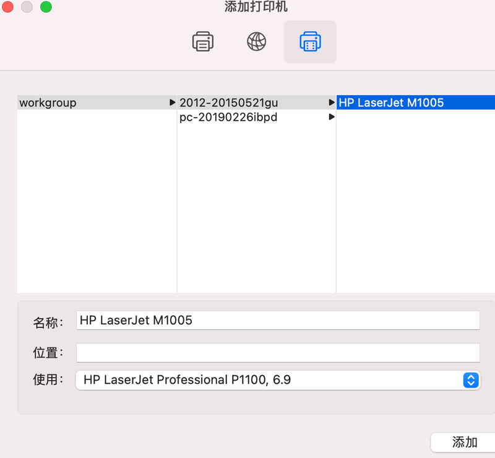Screen dimensions: 495x458
Task: Click into the 名称 name text field
Action: coord(277,321)
